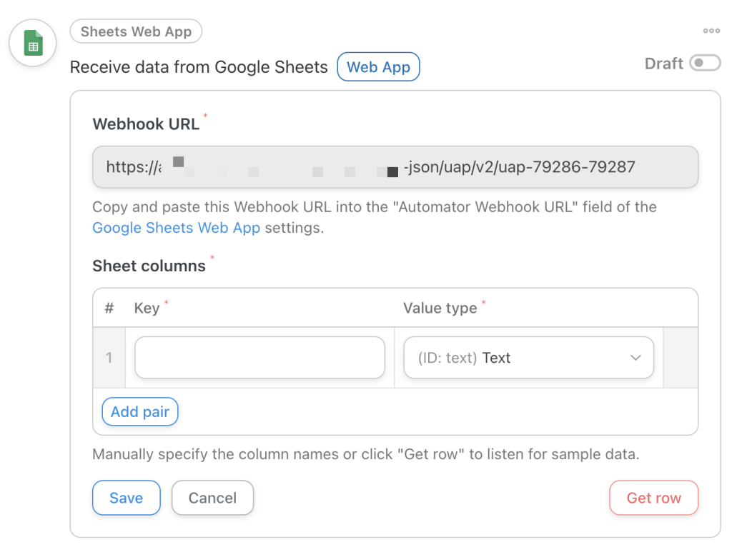This screenshot has height=547, width=732.
Task: Click 'Get row' to listen for sample data
Action: click(653, 498)
